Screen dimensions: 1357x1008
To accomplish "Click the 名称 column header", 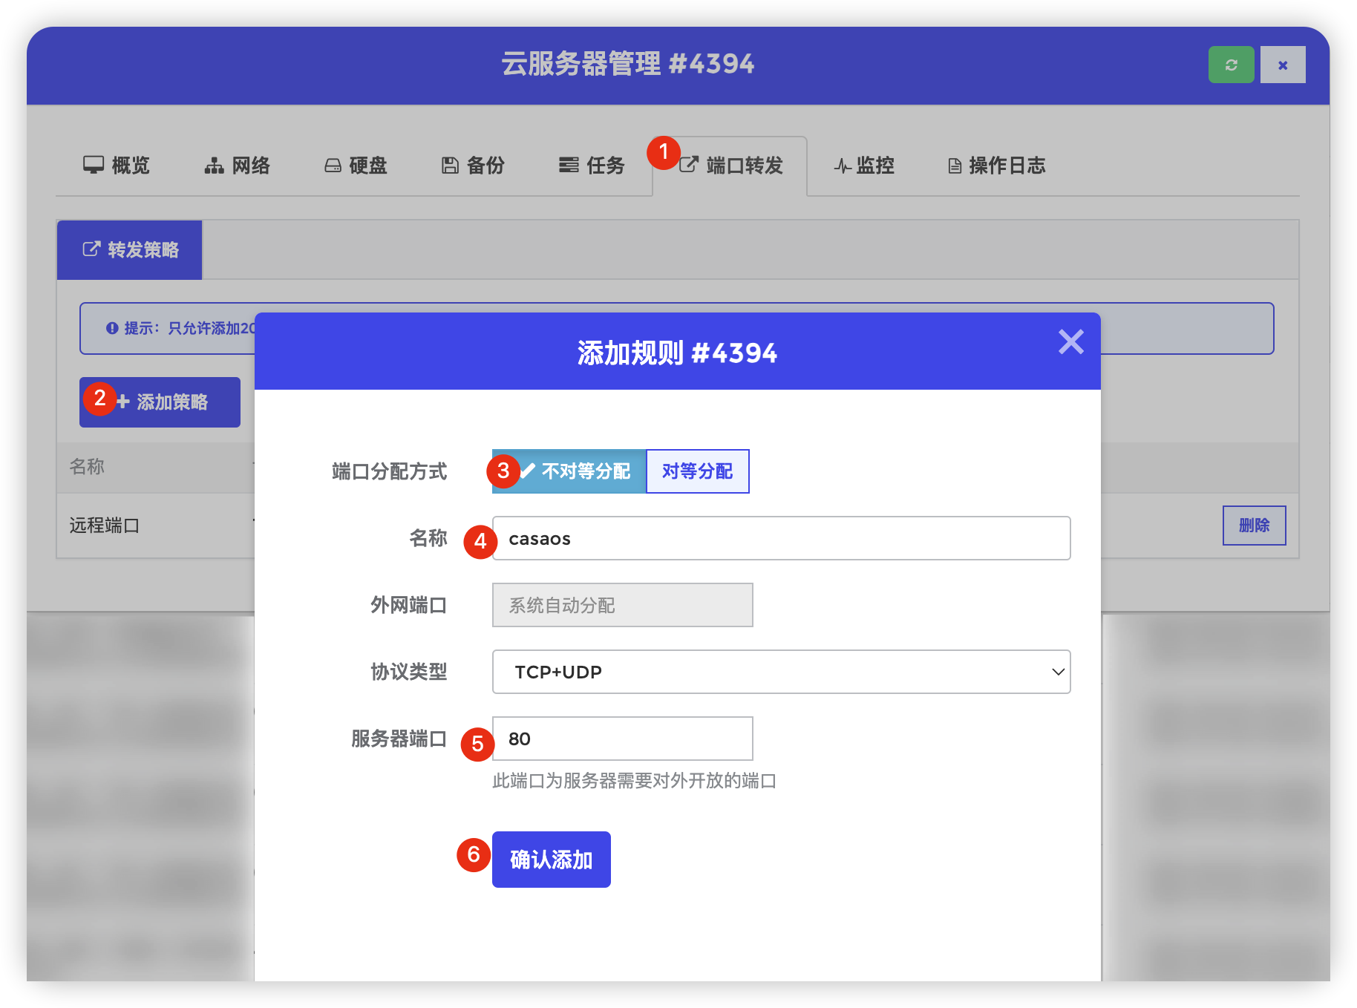I will click(87, 466).
